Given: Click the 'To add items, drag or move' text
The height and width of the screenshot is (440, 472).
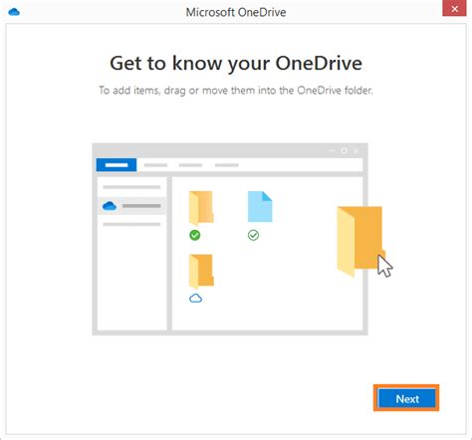Looking at the screenshot, I should (236, 91).
